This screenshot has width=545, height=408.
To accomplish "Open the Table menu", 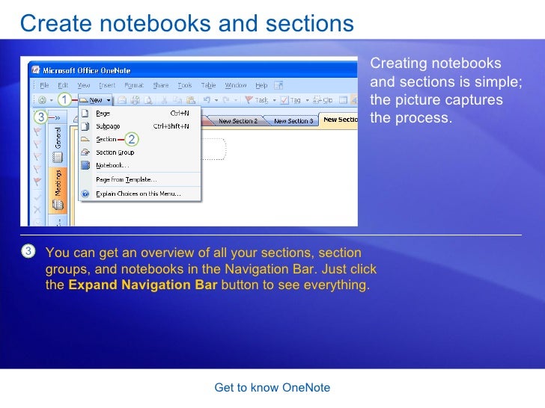I will coord(208,85).
